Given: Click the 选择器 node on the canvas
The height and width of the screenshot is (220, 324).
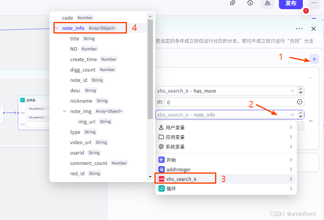Looking at the screenshot, I should (34, 113).
